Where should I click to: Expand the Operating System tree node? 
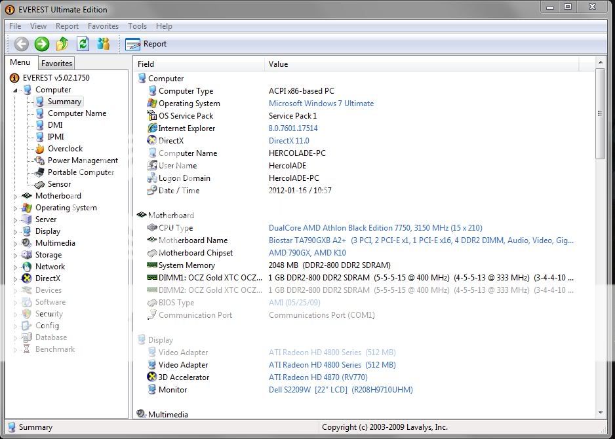pyautogui.click(x=15, y=208)
